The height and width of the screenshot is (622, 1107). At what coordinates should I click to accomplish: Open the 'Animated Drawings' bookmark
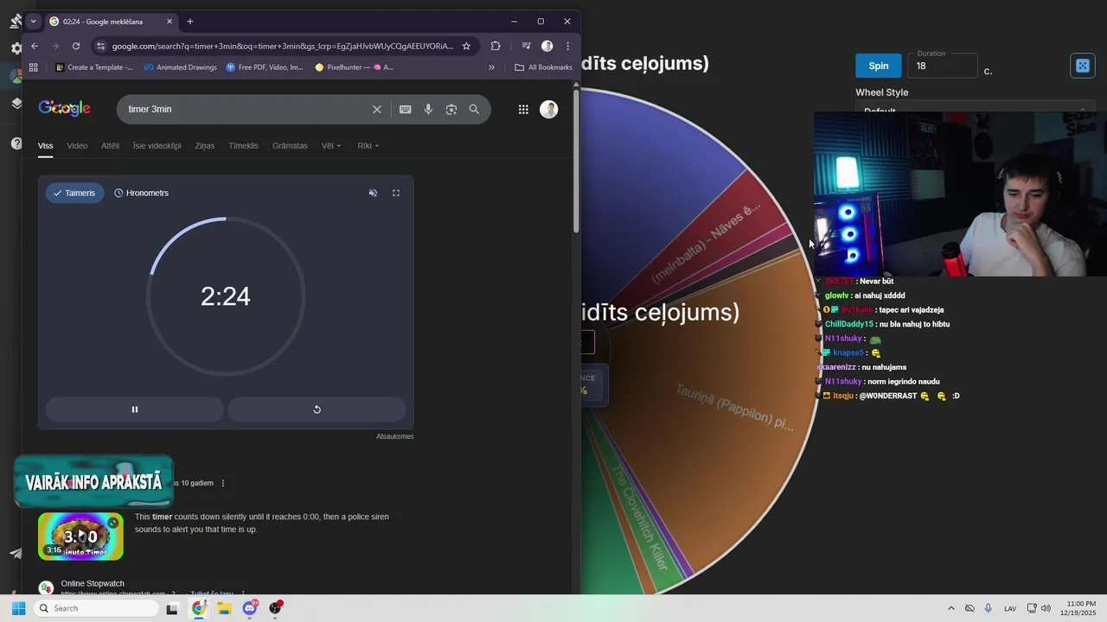point(180,67)
